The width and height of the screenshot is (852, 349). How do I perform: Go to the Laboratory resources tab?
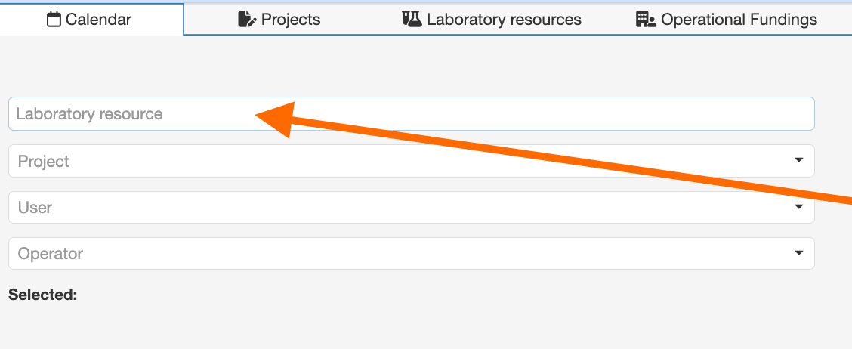504,20
